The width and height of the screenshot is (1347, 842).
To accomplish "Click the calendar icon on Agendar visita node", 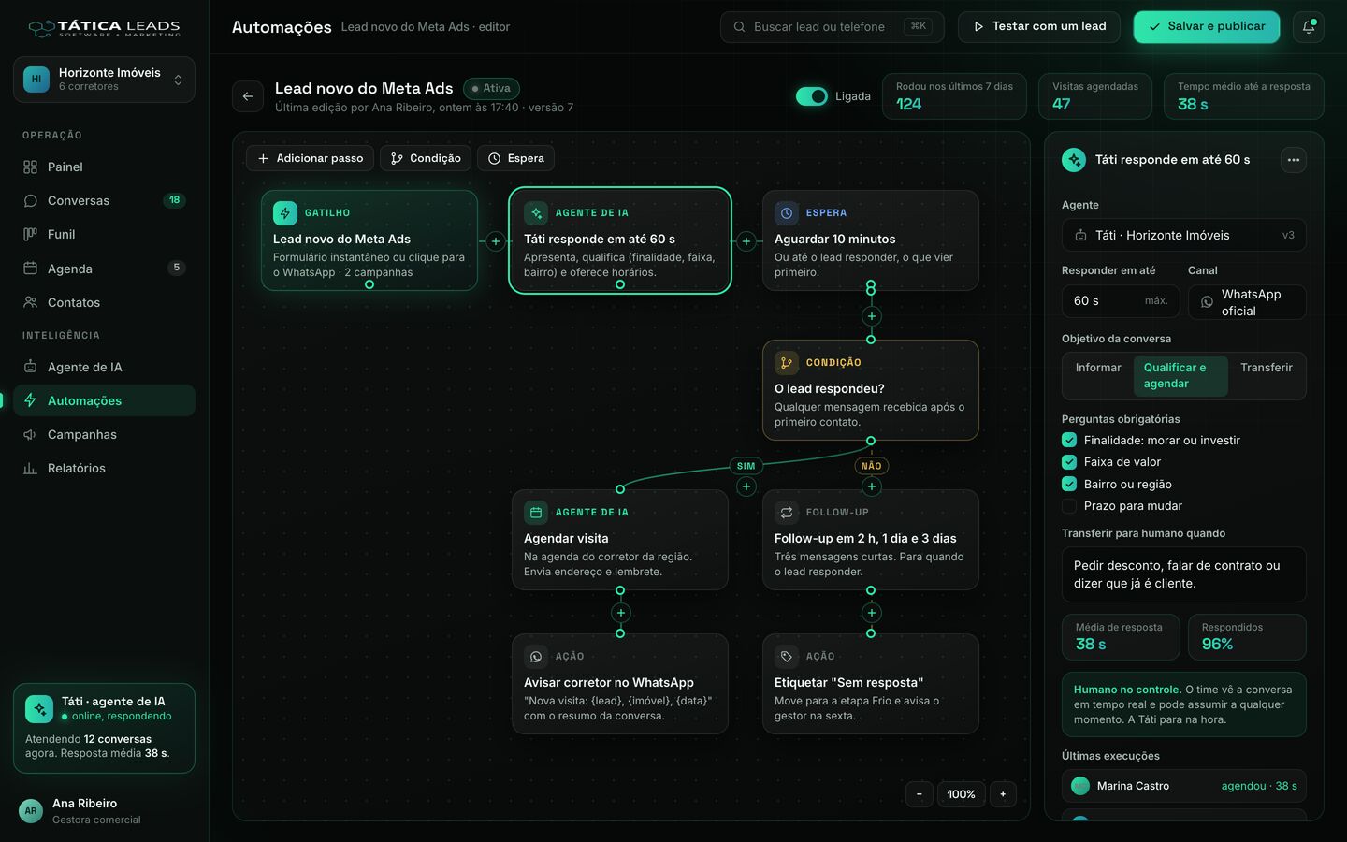I will click(x=536, y=513).
